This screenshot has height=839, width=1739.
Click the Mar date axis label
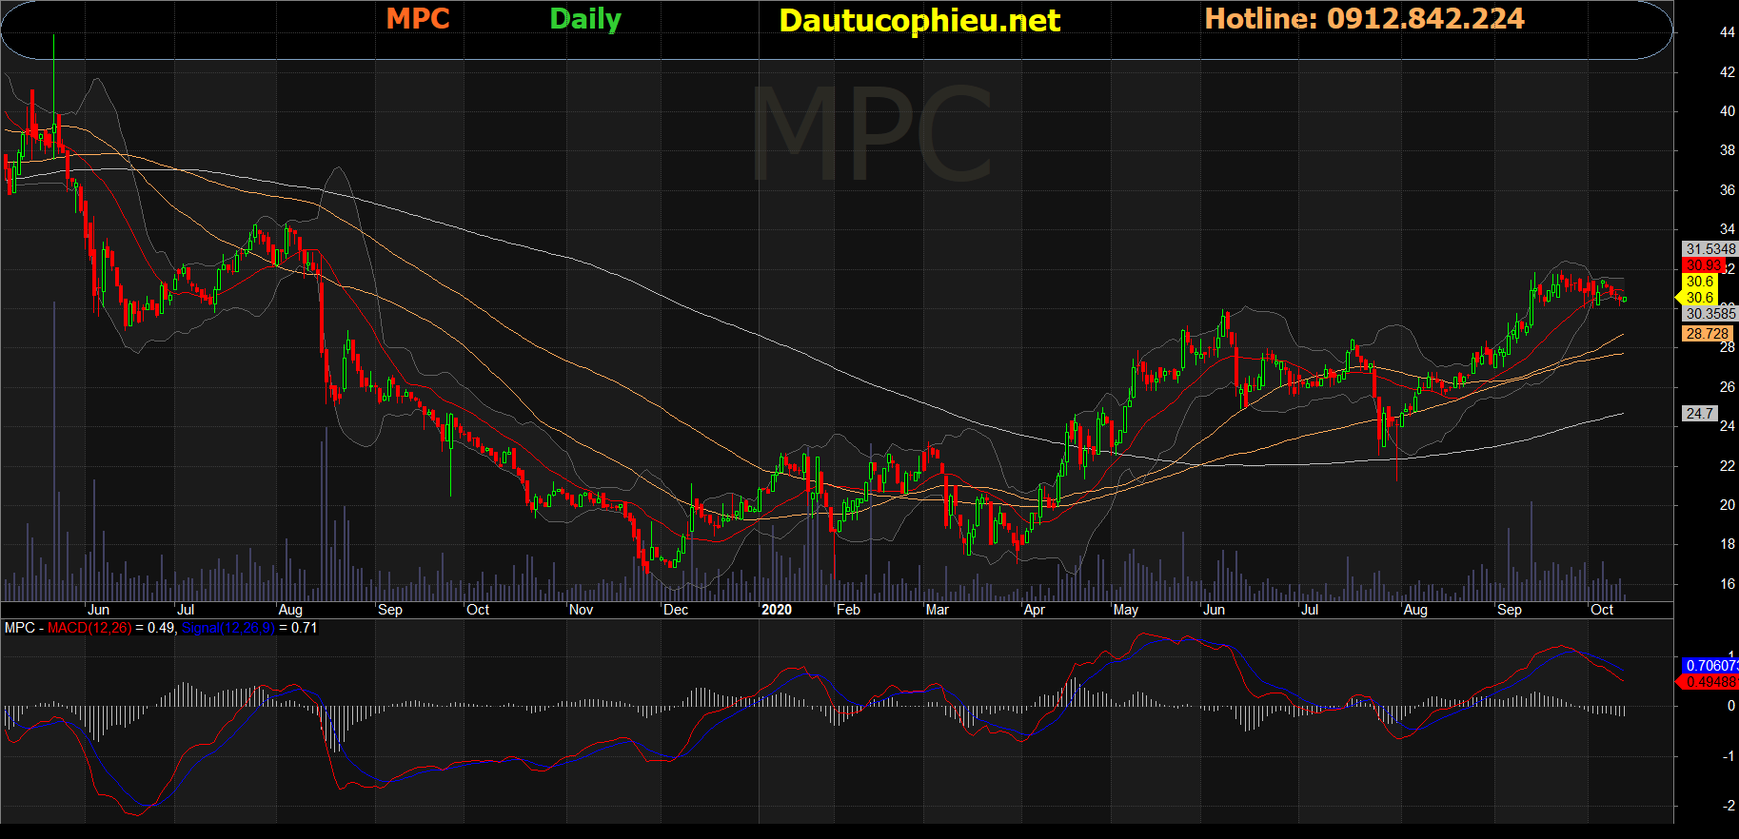(x=938, y=610)
